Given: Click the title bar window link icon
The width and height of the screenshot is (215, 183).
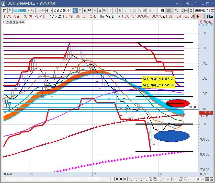Looking at the screenshot, I should (177, 3).
